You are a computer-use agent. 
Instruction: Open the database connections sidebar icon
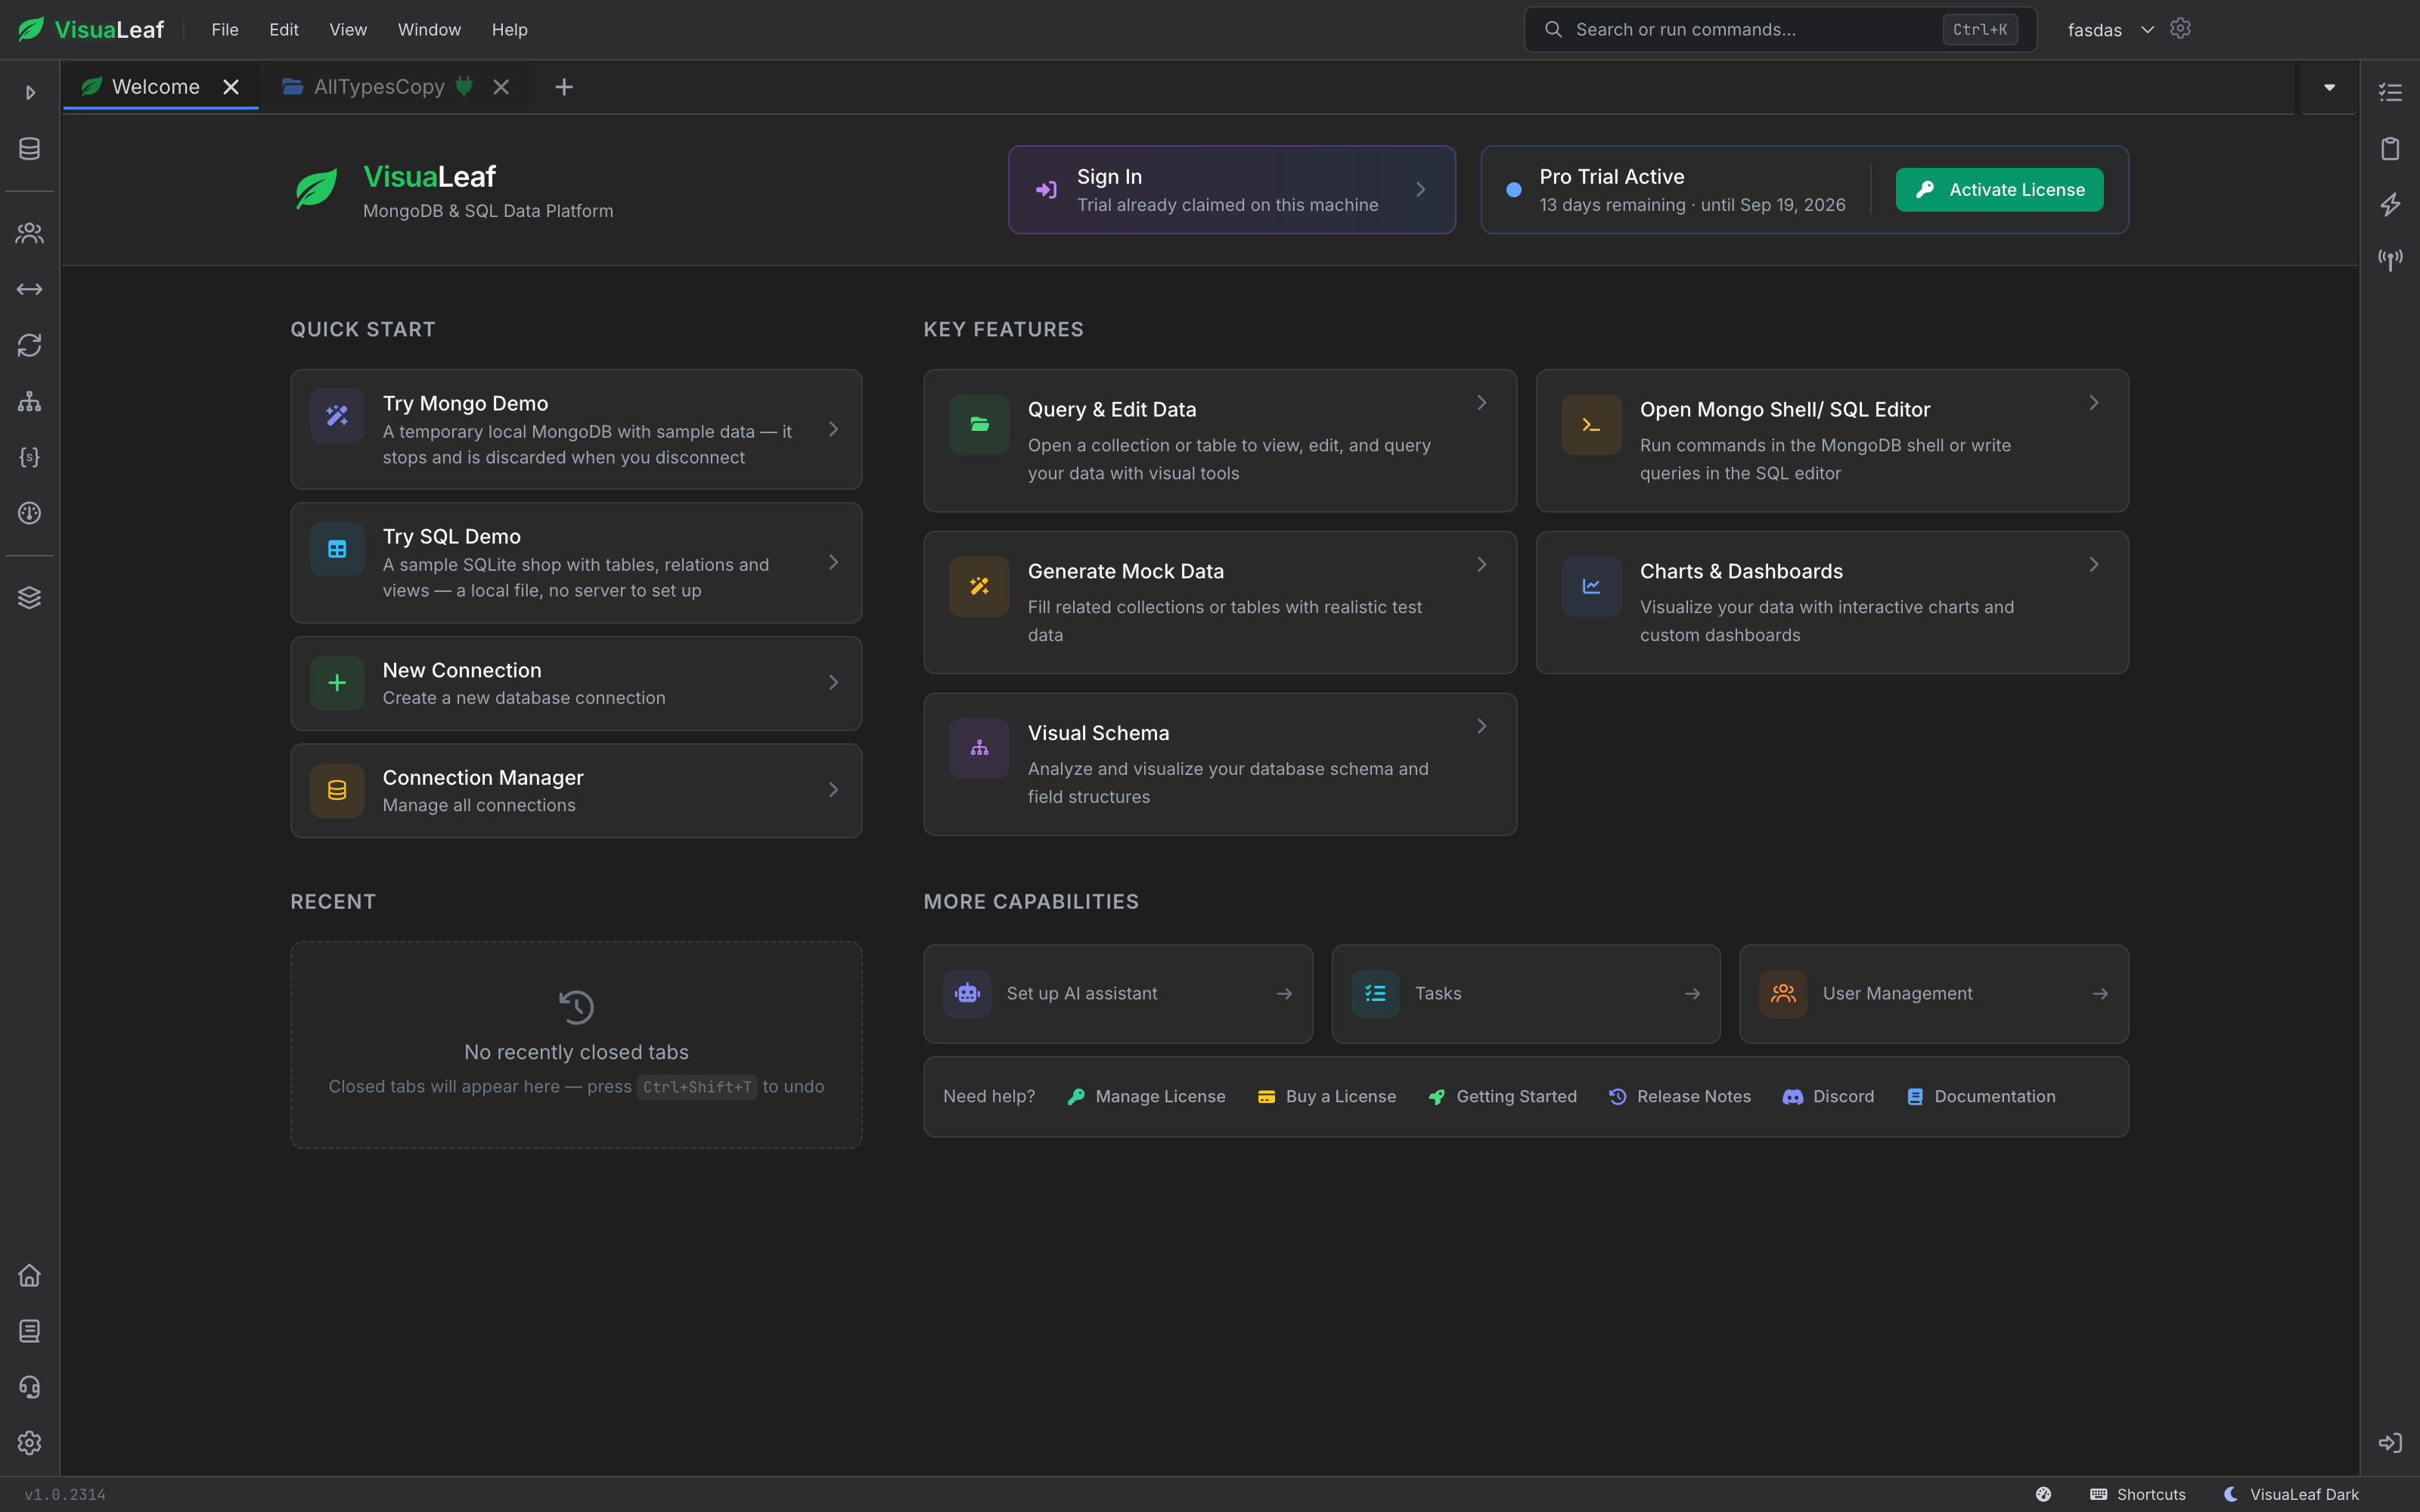pos(30,149)
